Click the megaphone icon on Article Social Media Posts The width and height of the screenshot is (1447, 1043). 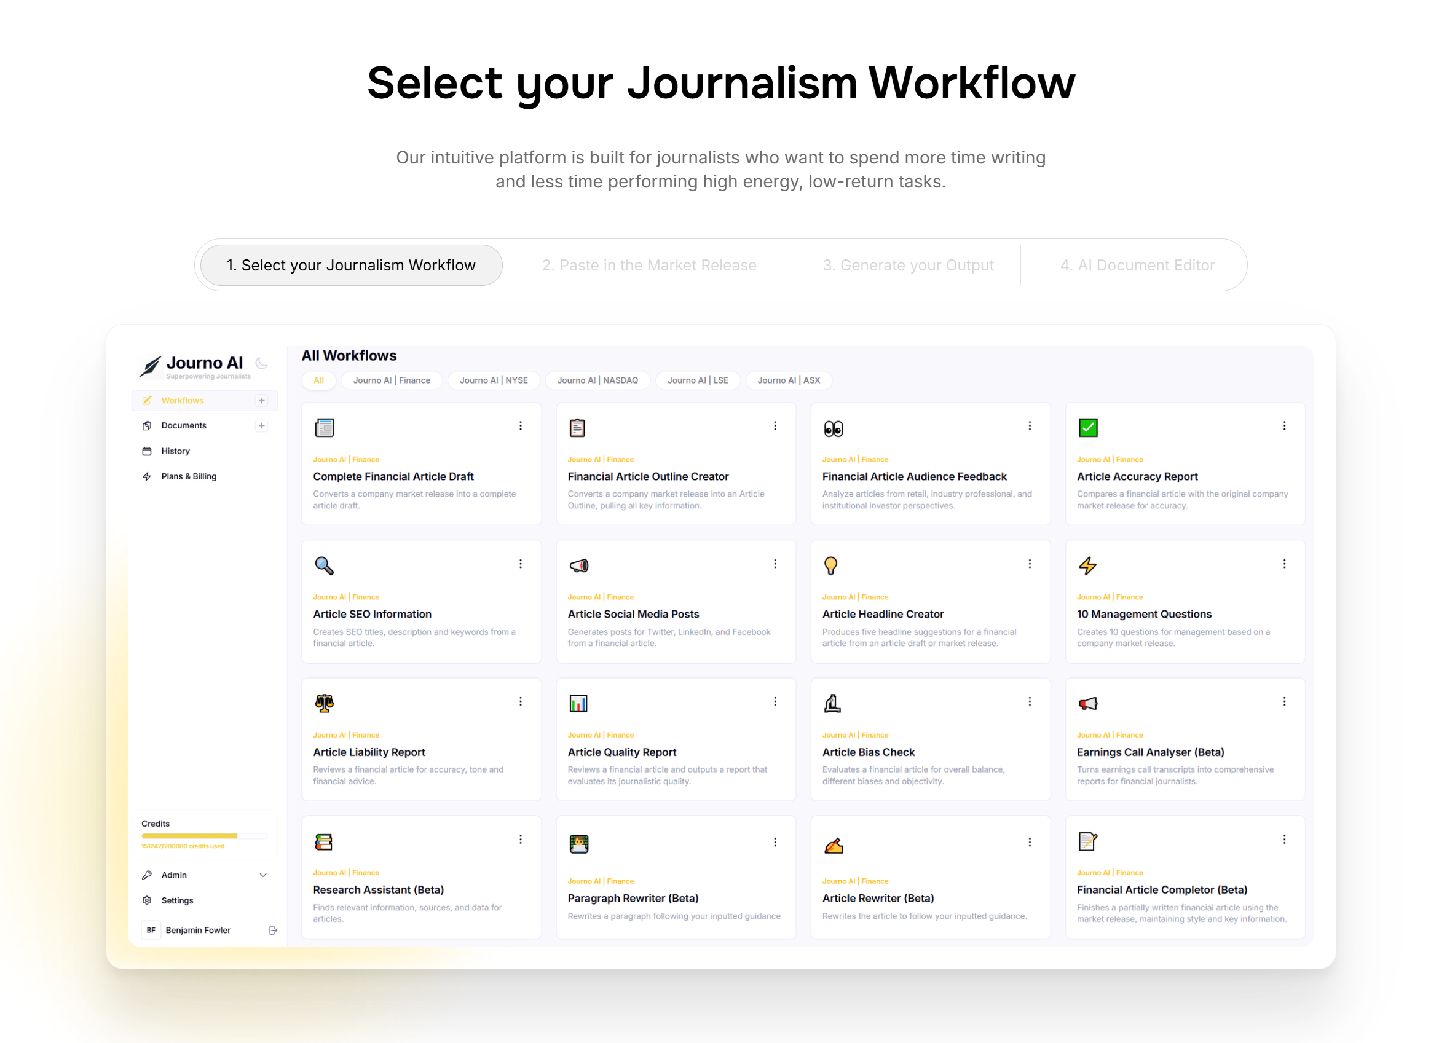578,565
